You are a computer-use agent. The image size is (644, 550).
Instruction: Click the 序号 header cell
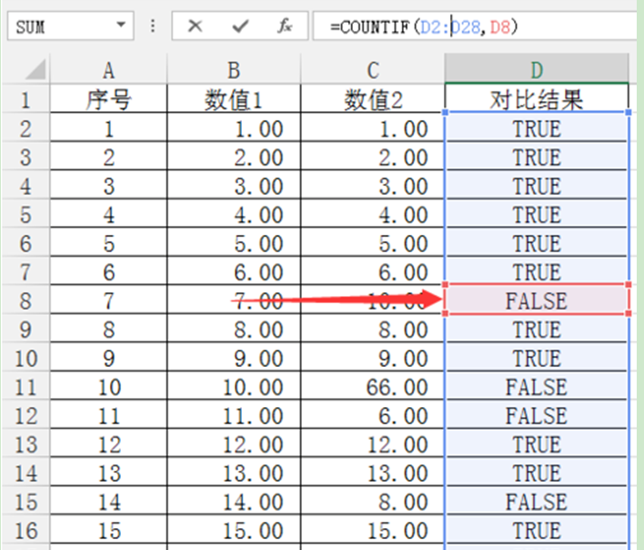[x=109, y=100]
